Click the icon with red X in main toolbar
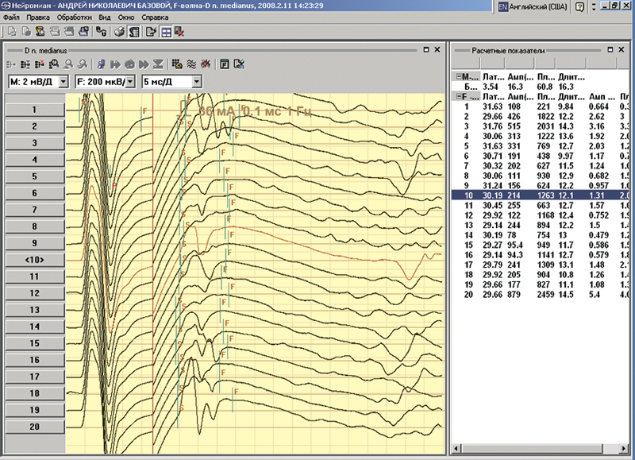This screenshot has height=460, width=635. pos(179,32)
